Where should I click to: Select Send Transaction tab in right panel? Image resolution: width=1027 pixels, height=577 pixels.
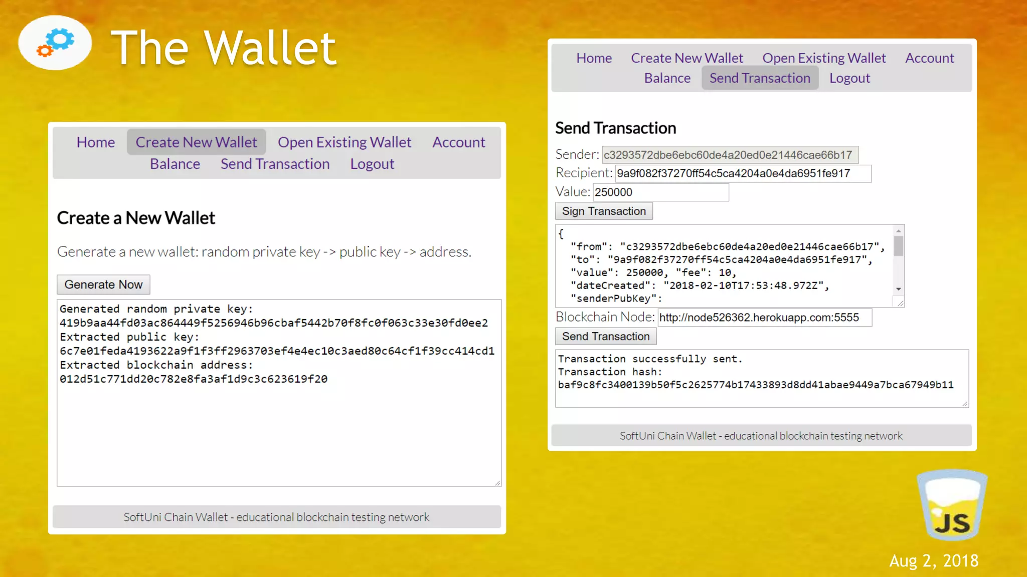point(760,78)
